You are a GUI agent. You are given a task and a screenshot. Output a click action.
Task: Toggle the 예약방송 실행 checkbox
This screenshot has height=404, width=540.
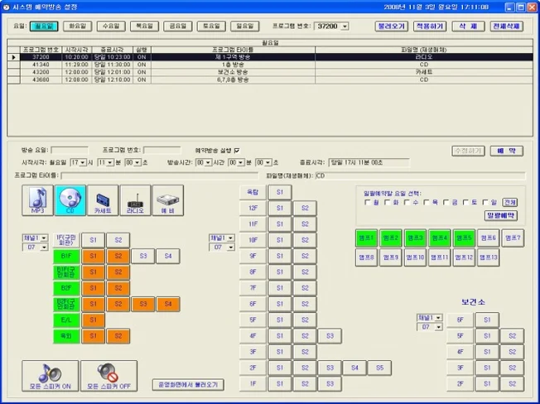coord(237,151)
